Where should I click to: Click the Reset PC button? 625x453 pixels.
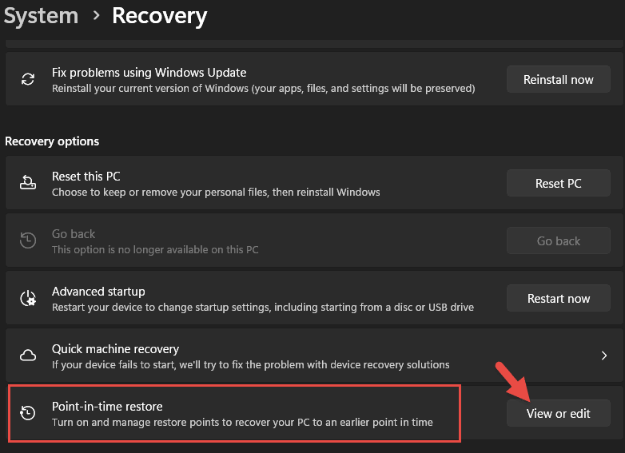[x=559, y=183]
